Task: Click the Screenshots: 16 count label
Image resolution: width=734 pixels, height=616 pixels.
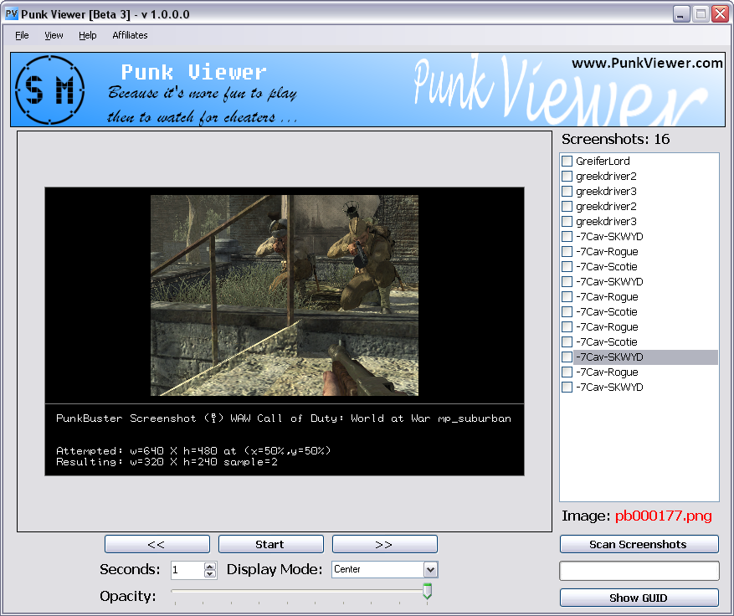Action: pyautogui.click(x=615, y=139)
